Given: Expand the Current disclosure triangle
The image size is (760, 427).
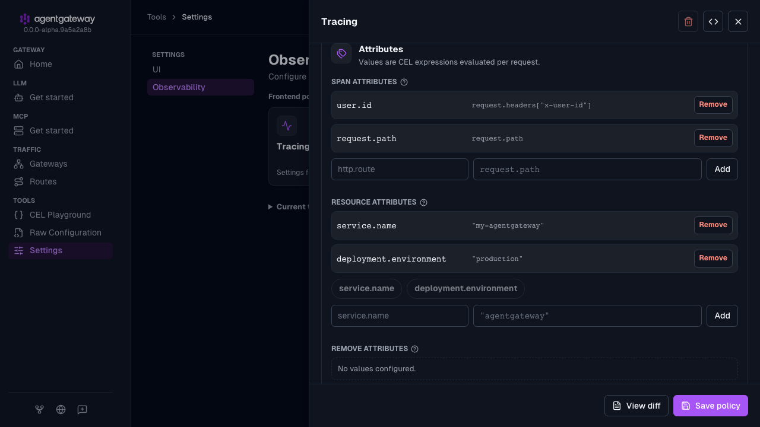Looking at the screenshot, I should [x=271, y=207].
